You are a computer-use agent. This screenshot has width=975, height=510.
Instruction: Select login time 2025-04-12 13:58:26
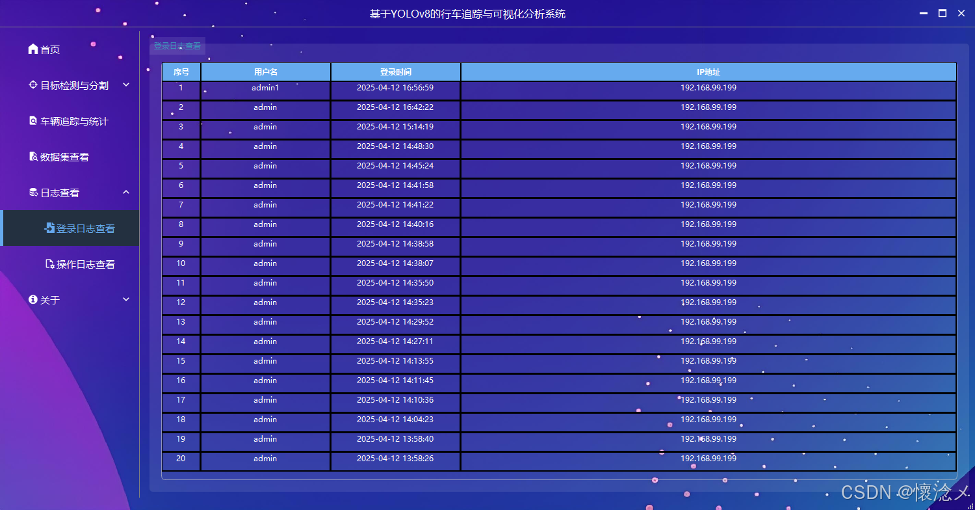tap(395, 459)
